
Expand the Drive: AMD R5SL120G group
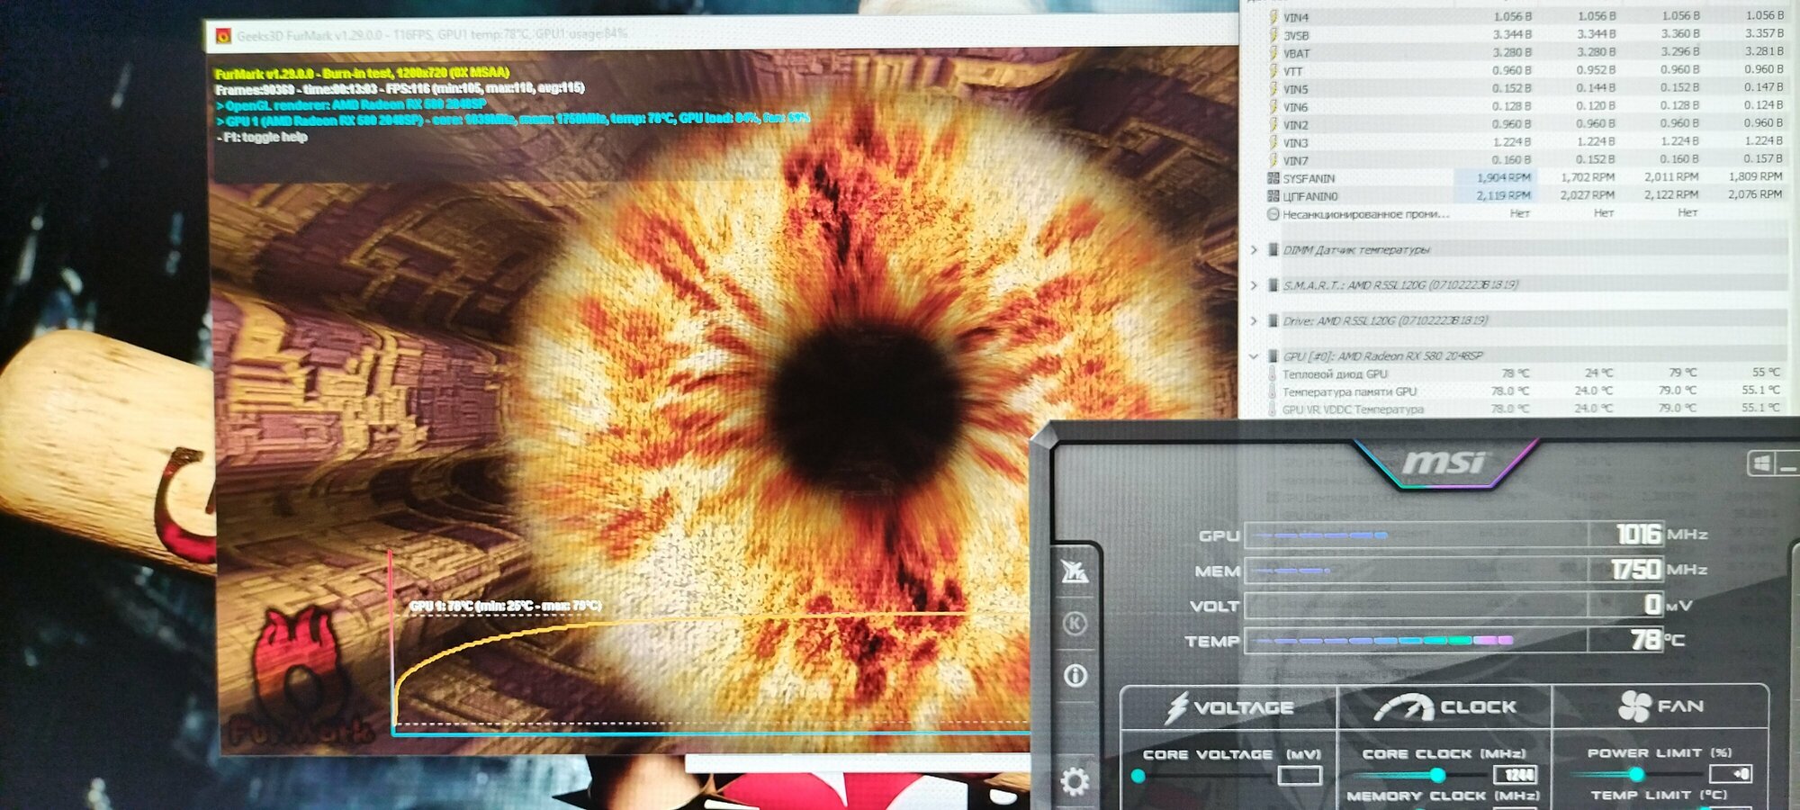[1254, 320]
